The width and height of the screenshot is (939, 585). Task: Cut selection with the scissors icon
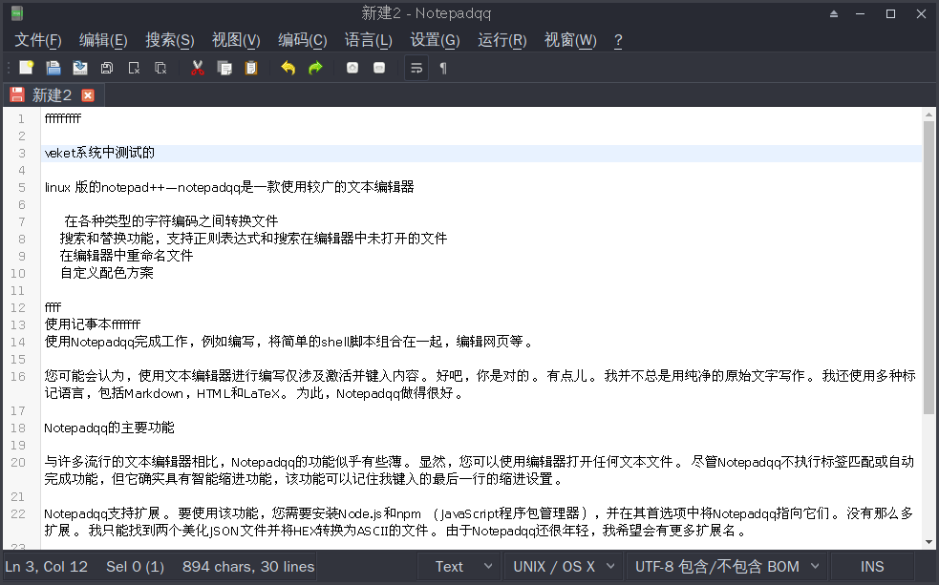[198, 68]
